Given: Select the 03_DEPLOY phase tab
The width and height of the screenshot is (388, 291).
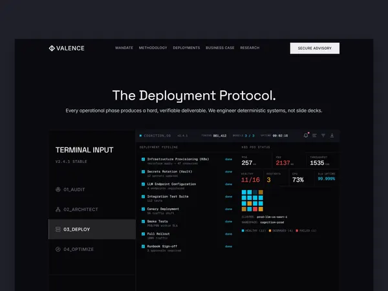Looking at the screenshot, I should tap(92, 230).
